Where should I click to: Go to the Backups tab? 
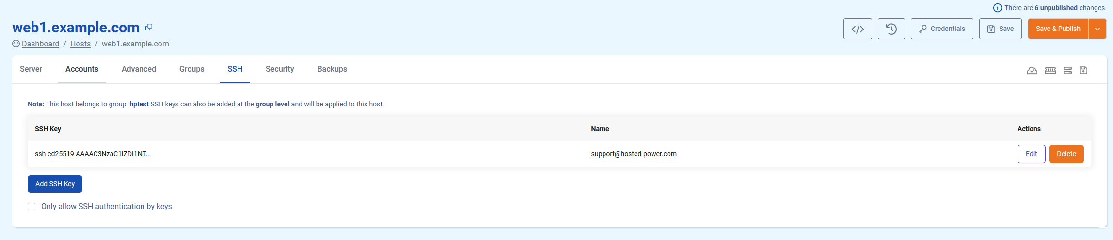click(x=332, y=69)
